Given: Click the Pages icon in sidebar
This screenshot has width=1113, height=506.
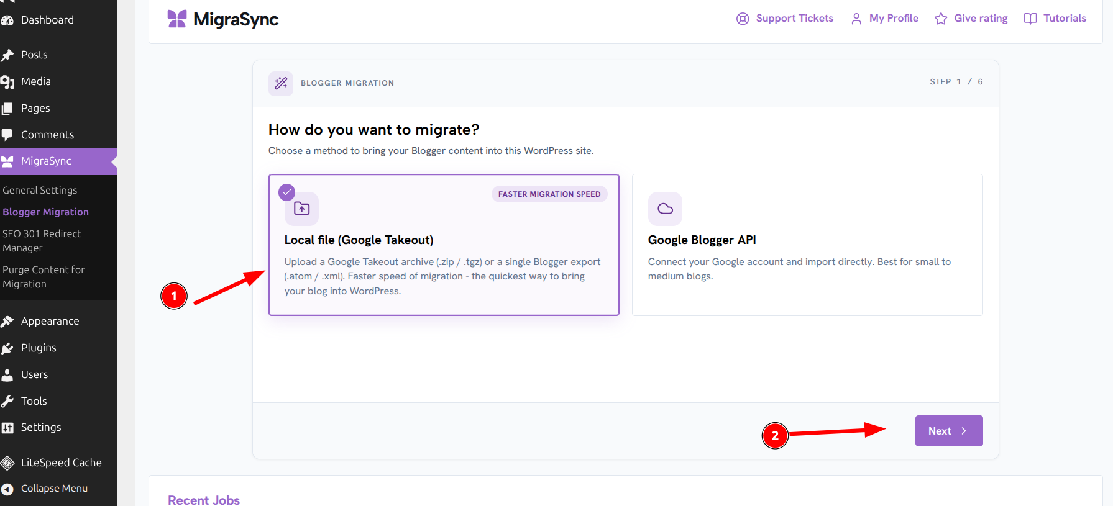Looking at the screenshot, I should pyautogui.click(x=7, y=109).
